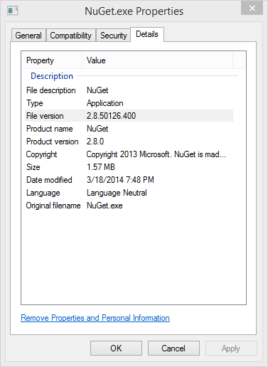The height and width of the screenshot is (367, 268).
Task: Select the File version row label
Action: [45, 116]
